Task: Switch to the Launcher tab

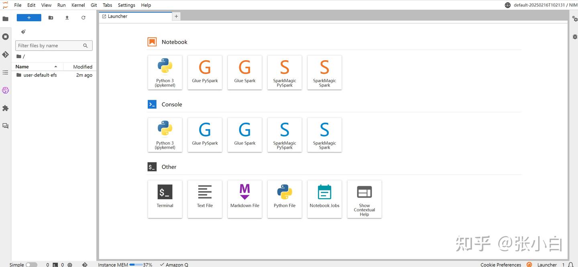Action: point(117,16)
